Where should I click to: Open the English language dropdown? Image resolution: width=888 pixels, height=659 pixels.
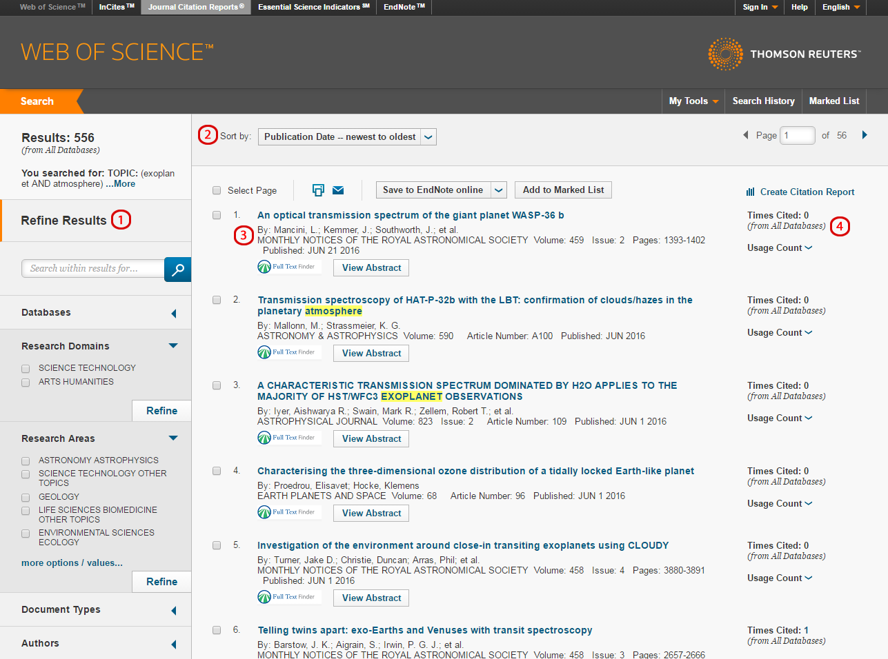[841, 7]
